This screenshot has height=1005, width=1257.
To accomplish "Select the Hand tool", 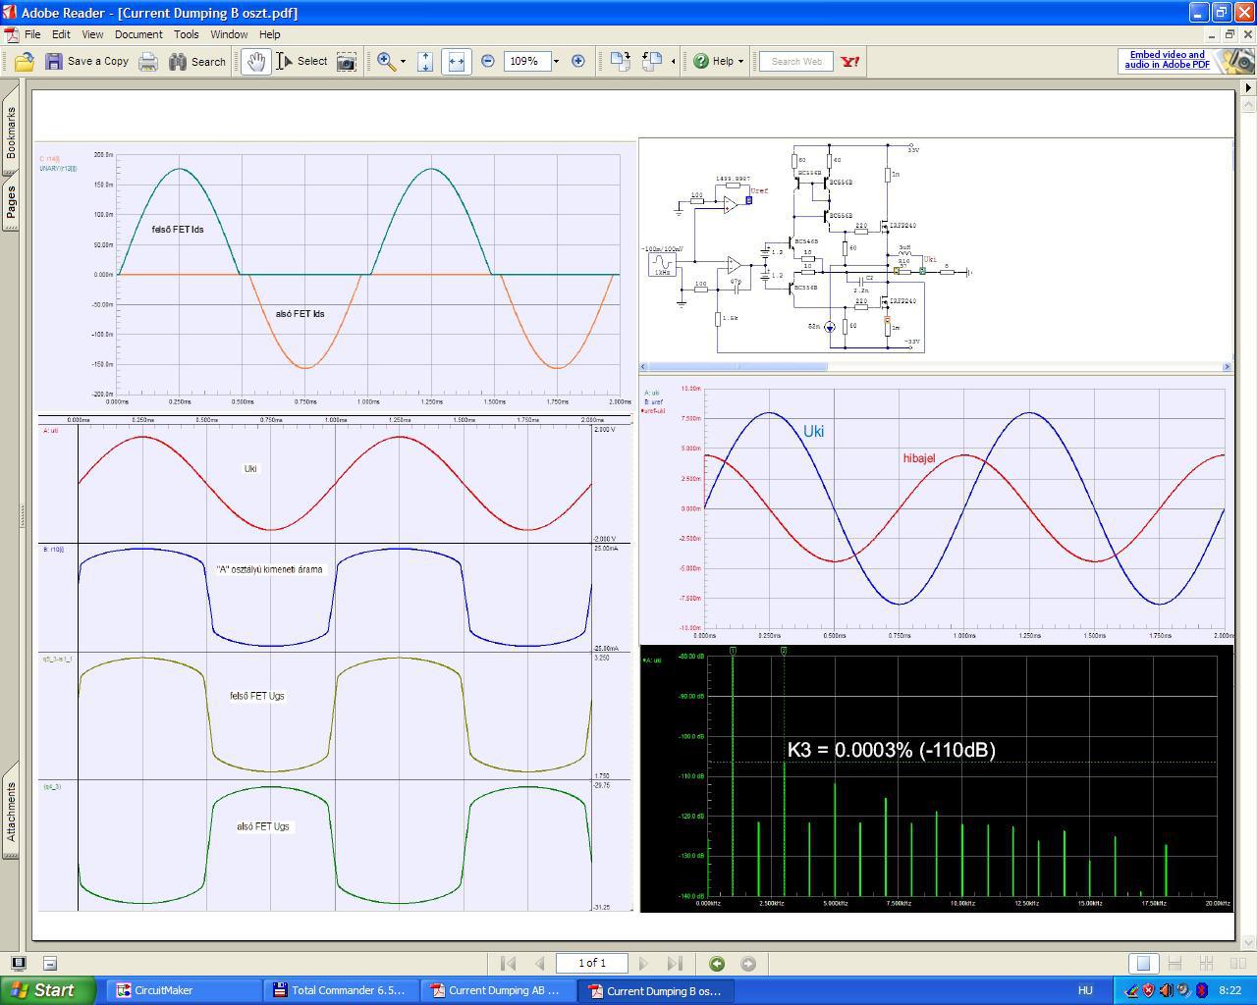I will (x=255, y=62).
